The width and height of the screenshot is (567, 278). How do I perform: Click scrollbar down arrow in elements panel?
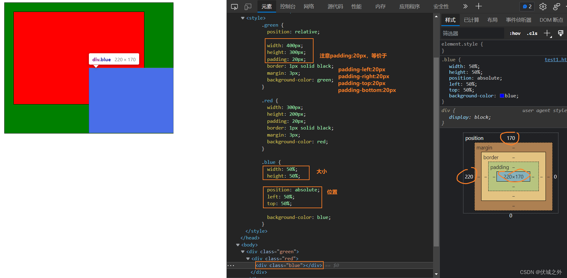point(436,274)
